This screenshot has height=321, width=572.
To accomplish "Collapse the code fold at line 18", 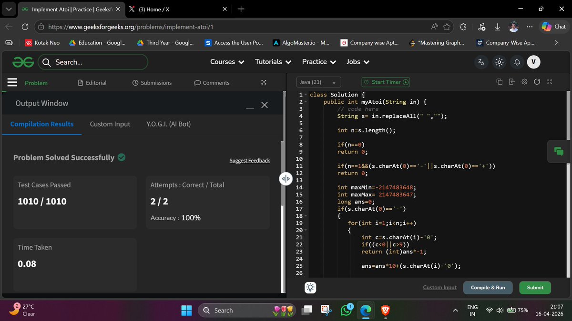I will (306, 216).
